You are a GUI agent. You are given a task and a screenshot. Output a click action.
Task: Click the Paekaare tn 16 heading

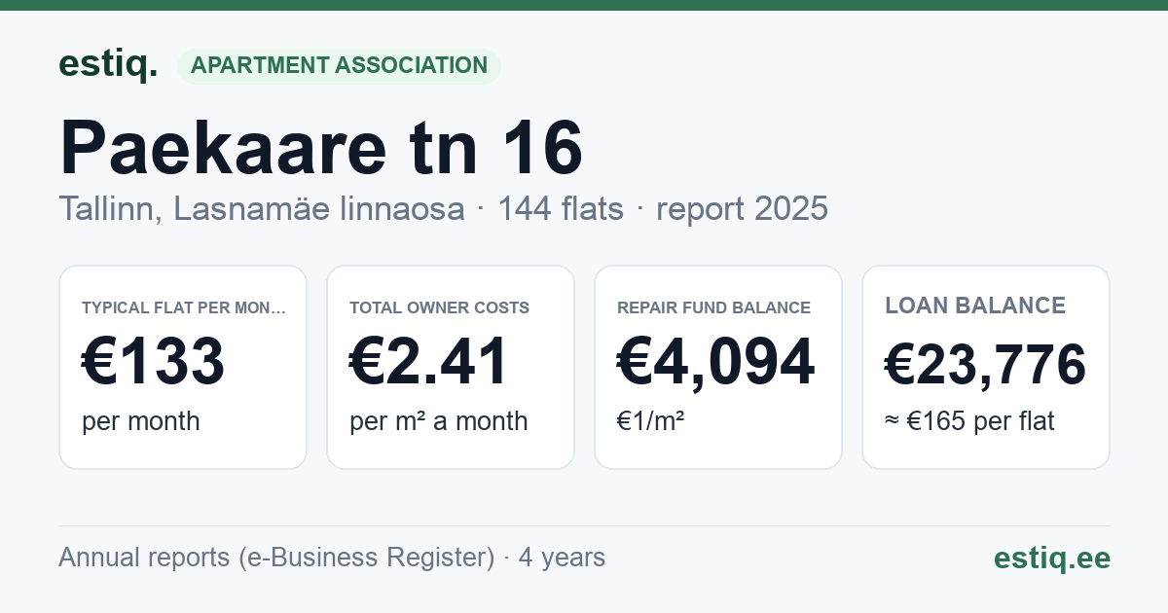pyautogui.click(x=321, y=147)
